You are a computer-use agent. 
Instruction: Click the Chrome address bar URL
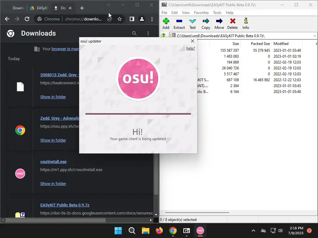coord(83,19)
